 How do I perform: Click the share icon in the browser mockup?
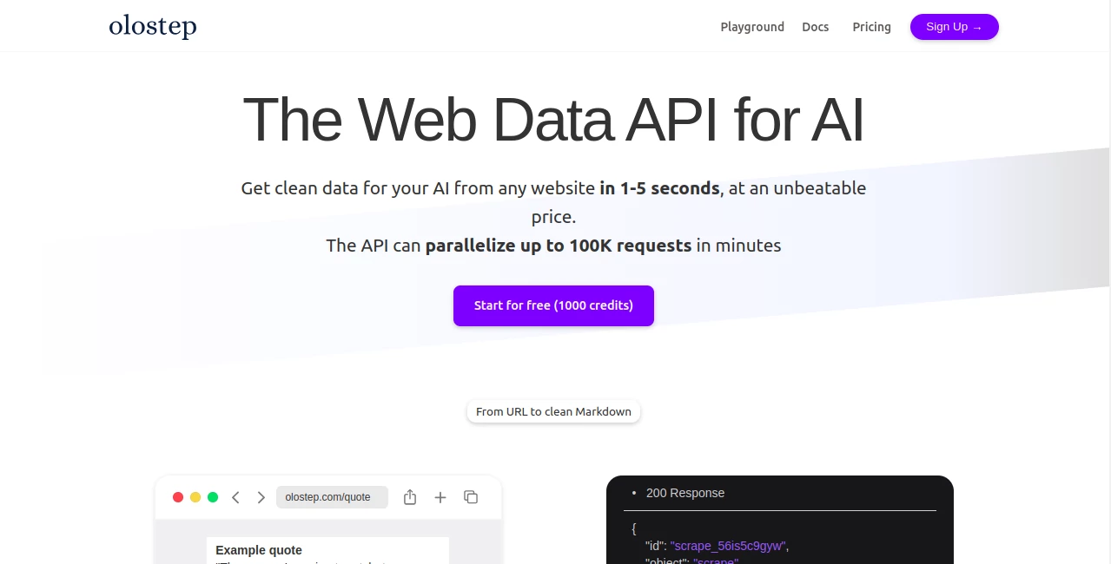coord(409,497)
